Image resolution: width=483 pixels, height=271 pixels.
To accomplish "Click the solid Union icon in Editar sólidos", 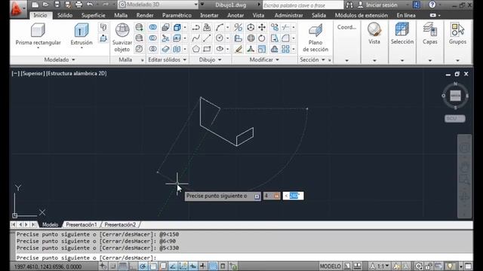I will pos(152,27).
